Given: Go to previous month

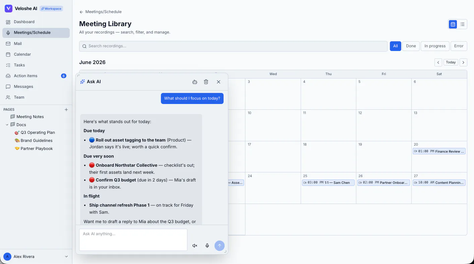Looking at the screenshot, I should (438, 62).
